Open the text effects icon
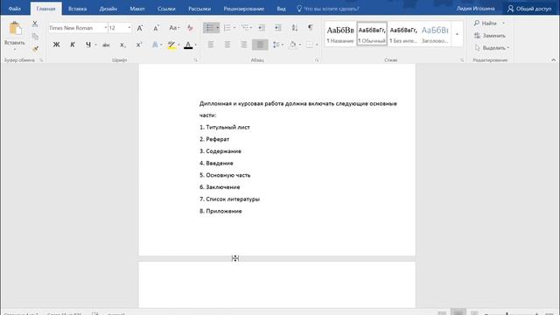The width and height of the screenshot is (560, 315). pos(155,45)
